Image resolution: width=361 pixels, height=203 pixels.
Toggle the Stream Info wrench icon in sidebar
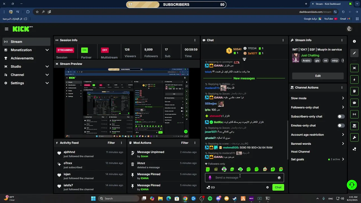tap(354, 137)
